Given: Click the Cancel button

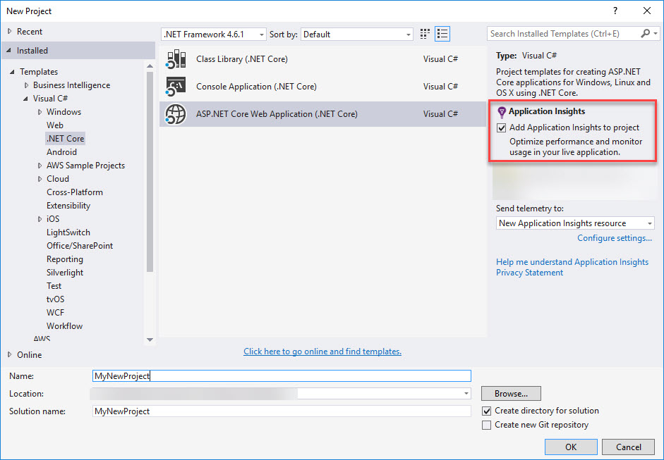Looking at the screenshot, I should 629,447.
